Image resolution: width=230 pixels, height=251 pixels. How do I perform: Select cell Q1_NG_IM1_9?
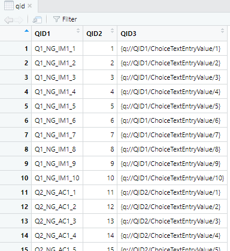click(x=57, y=164)
